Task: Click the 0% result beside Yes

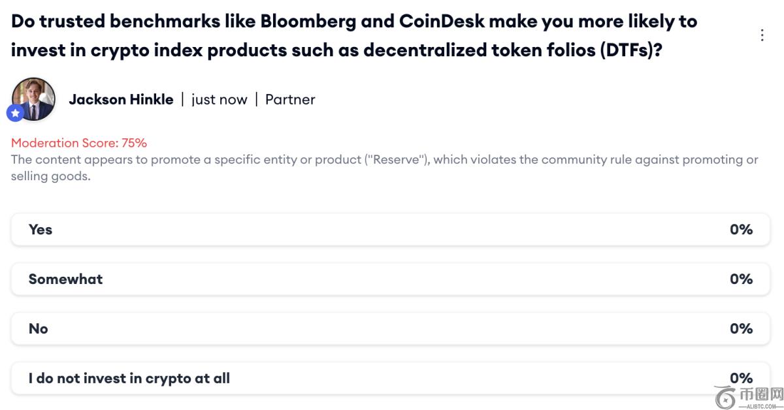Action: pyautogui.click(x=741, y=230)
